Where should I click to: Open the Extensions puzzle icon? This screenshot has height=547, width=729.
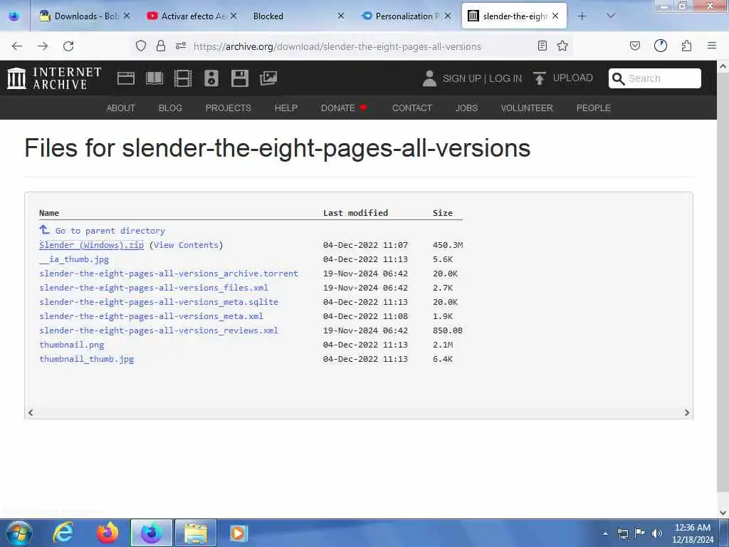coord(686,46)
